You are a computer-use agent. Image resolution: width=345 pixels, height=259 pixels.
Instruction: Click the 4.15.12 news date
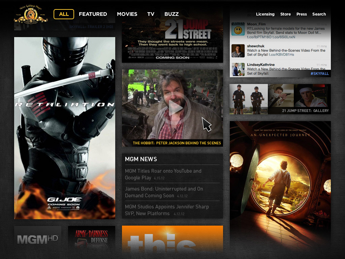click(x=159, y=178)
